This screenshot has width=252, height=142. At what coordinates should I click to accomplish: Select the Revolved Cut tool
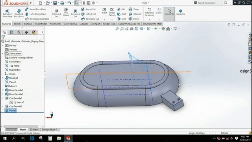click(75, 13)
